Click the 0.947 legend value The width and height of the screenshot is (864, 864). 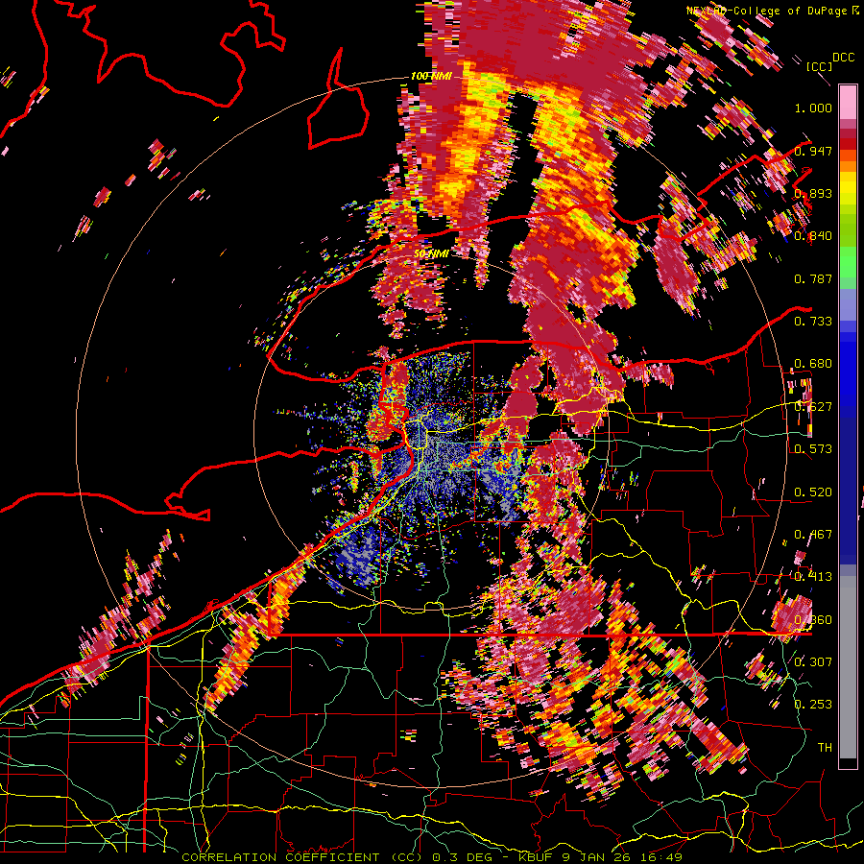click(813, 151)
